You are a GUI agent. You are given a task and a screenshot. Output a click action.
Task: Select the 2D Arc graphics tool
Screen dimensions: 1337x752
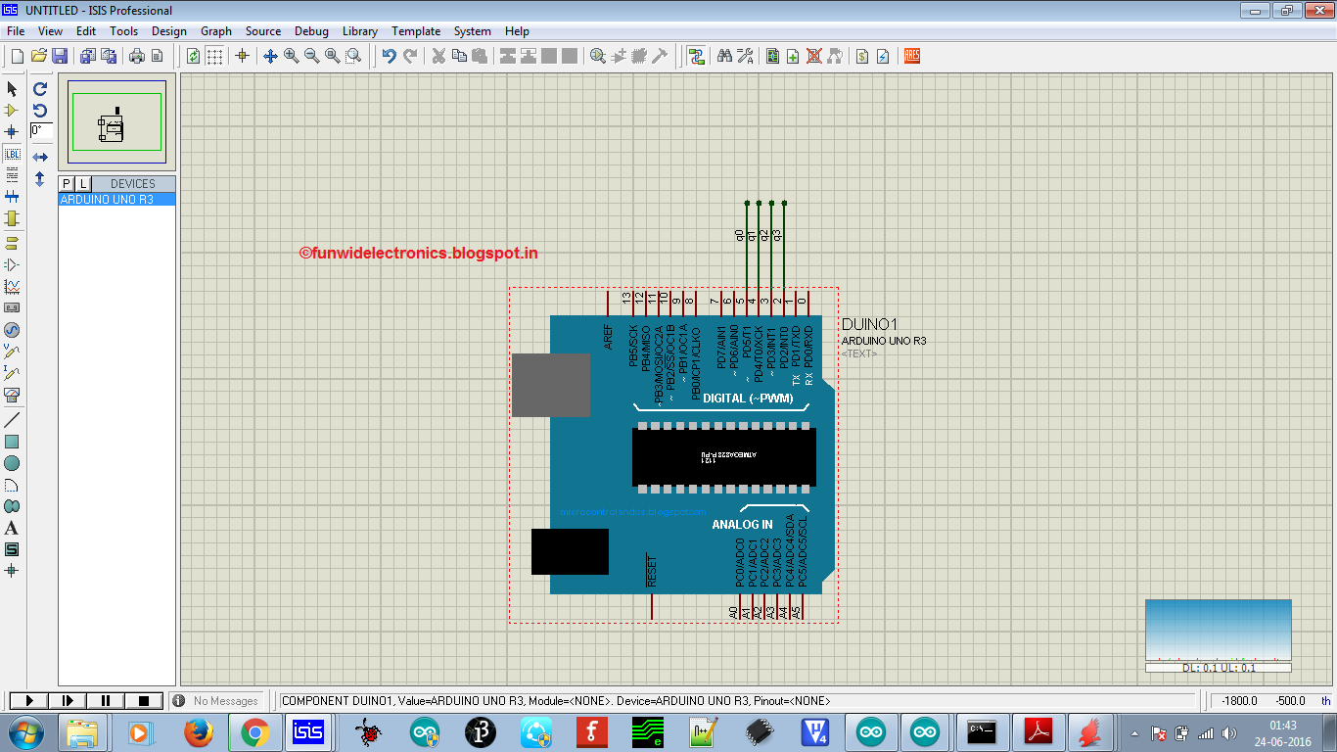tap(13, 485)
